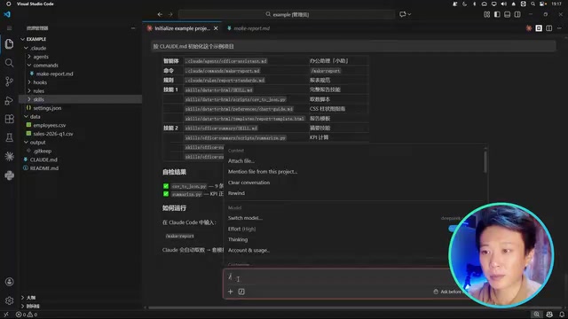Open system search in top menu bar
The image size is (568, 319).
click(x=532, y=4)
